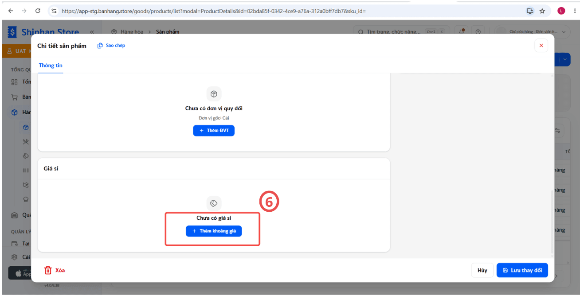This screenshot has width=580, height=295.
Task: Bookmark this page with the star icon
Action: 542,11
